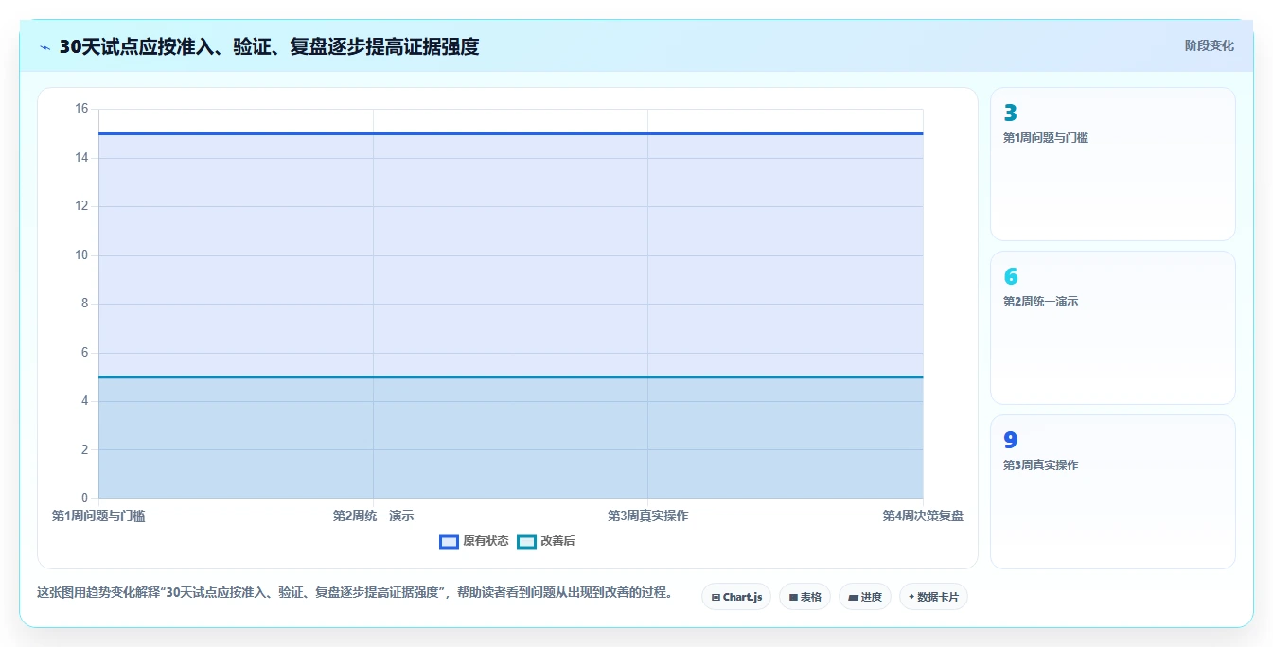Image resolution: width=1273 pixels, height=647 pixels.
Task: Click the 原有状态 legend color box
Action: click(449, 541)
